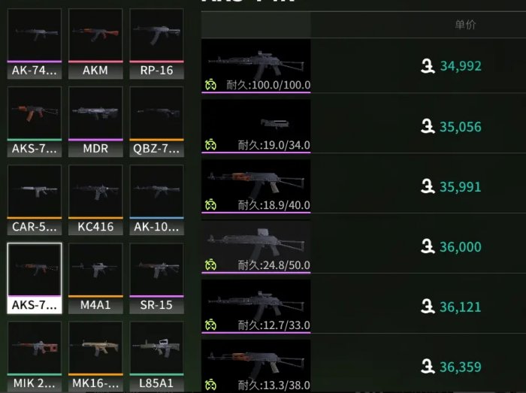Select the QBZ-7 weapon tile
The image size is (526, 393).
[156, 122]
